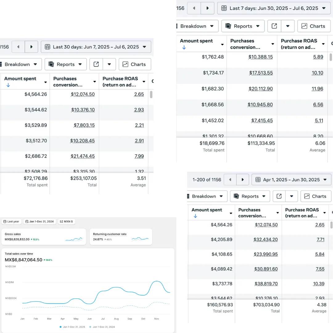Click ROAS value 11.96
The width and height of the screenshot is (333, 333).
pos(318,89)
